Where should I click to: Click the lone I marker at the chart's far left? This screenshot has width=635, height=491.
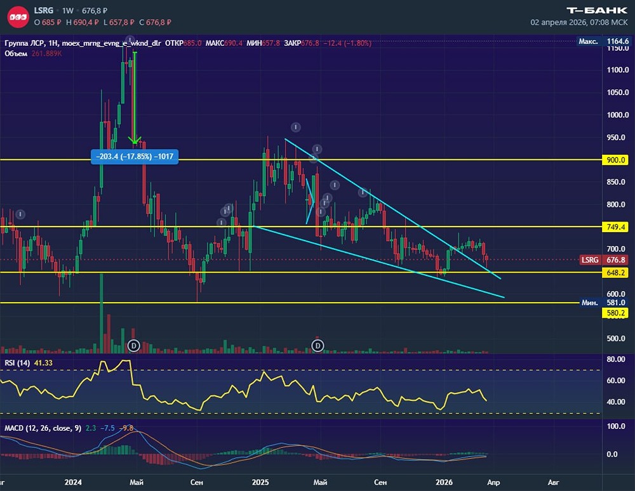[x=20, y=214]
